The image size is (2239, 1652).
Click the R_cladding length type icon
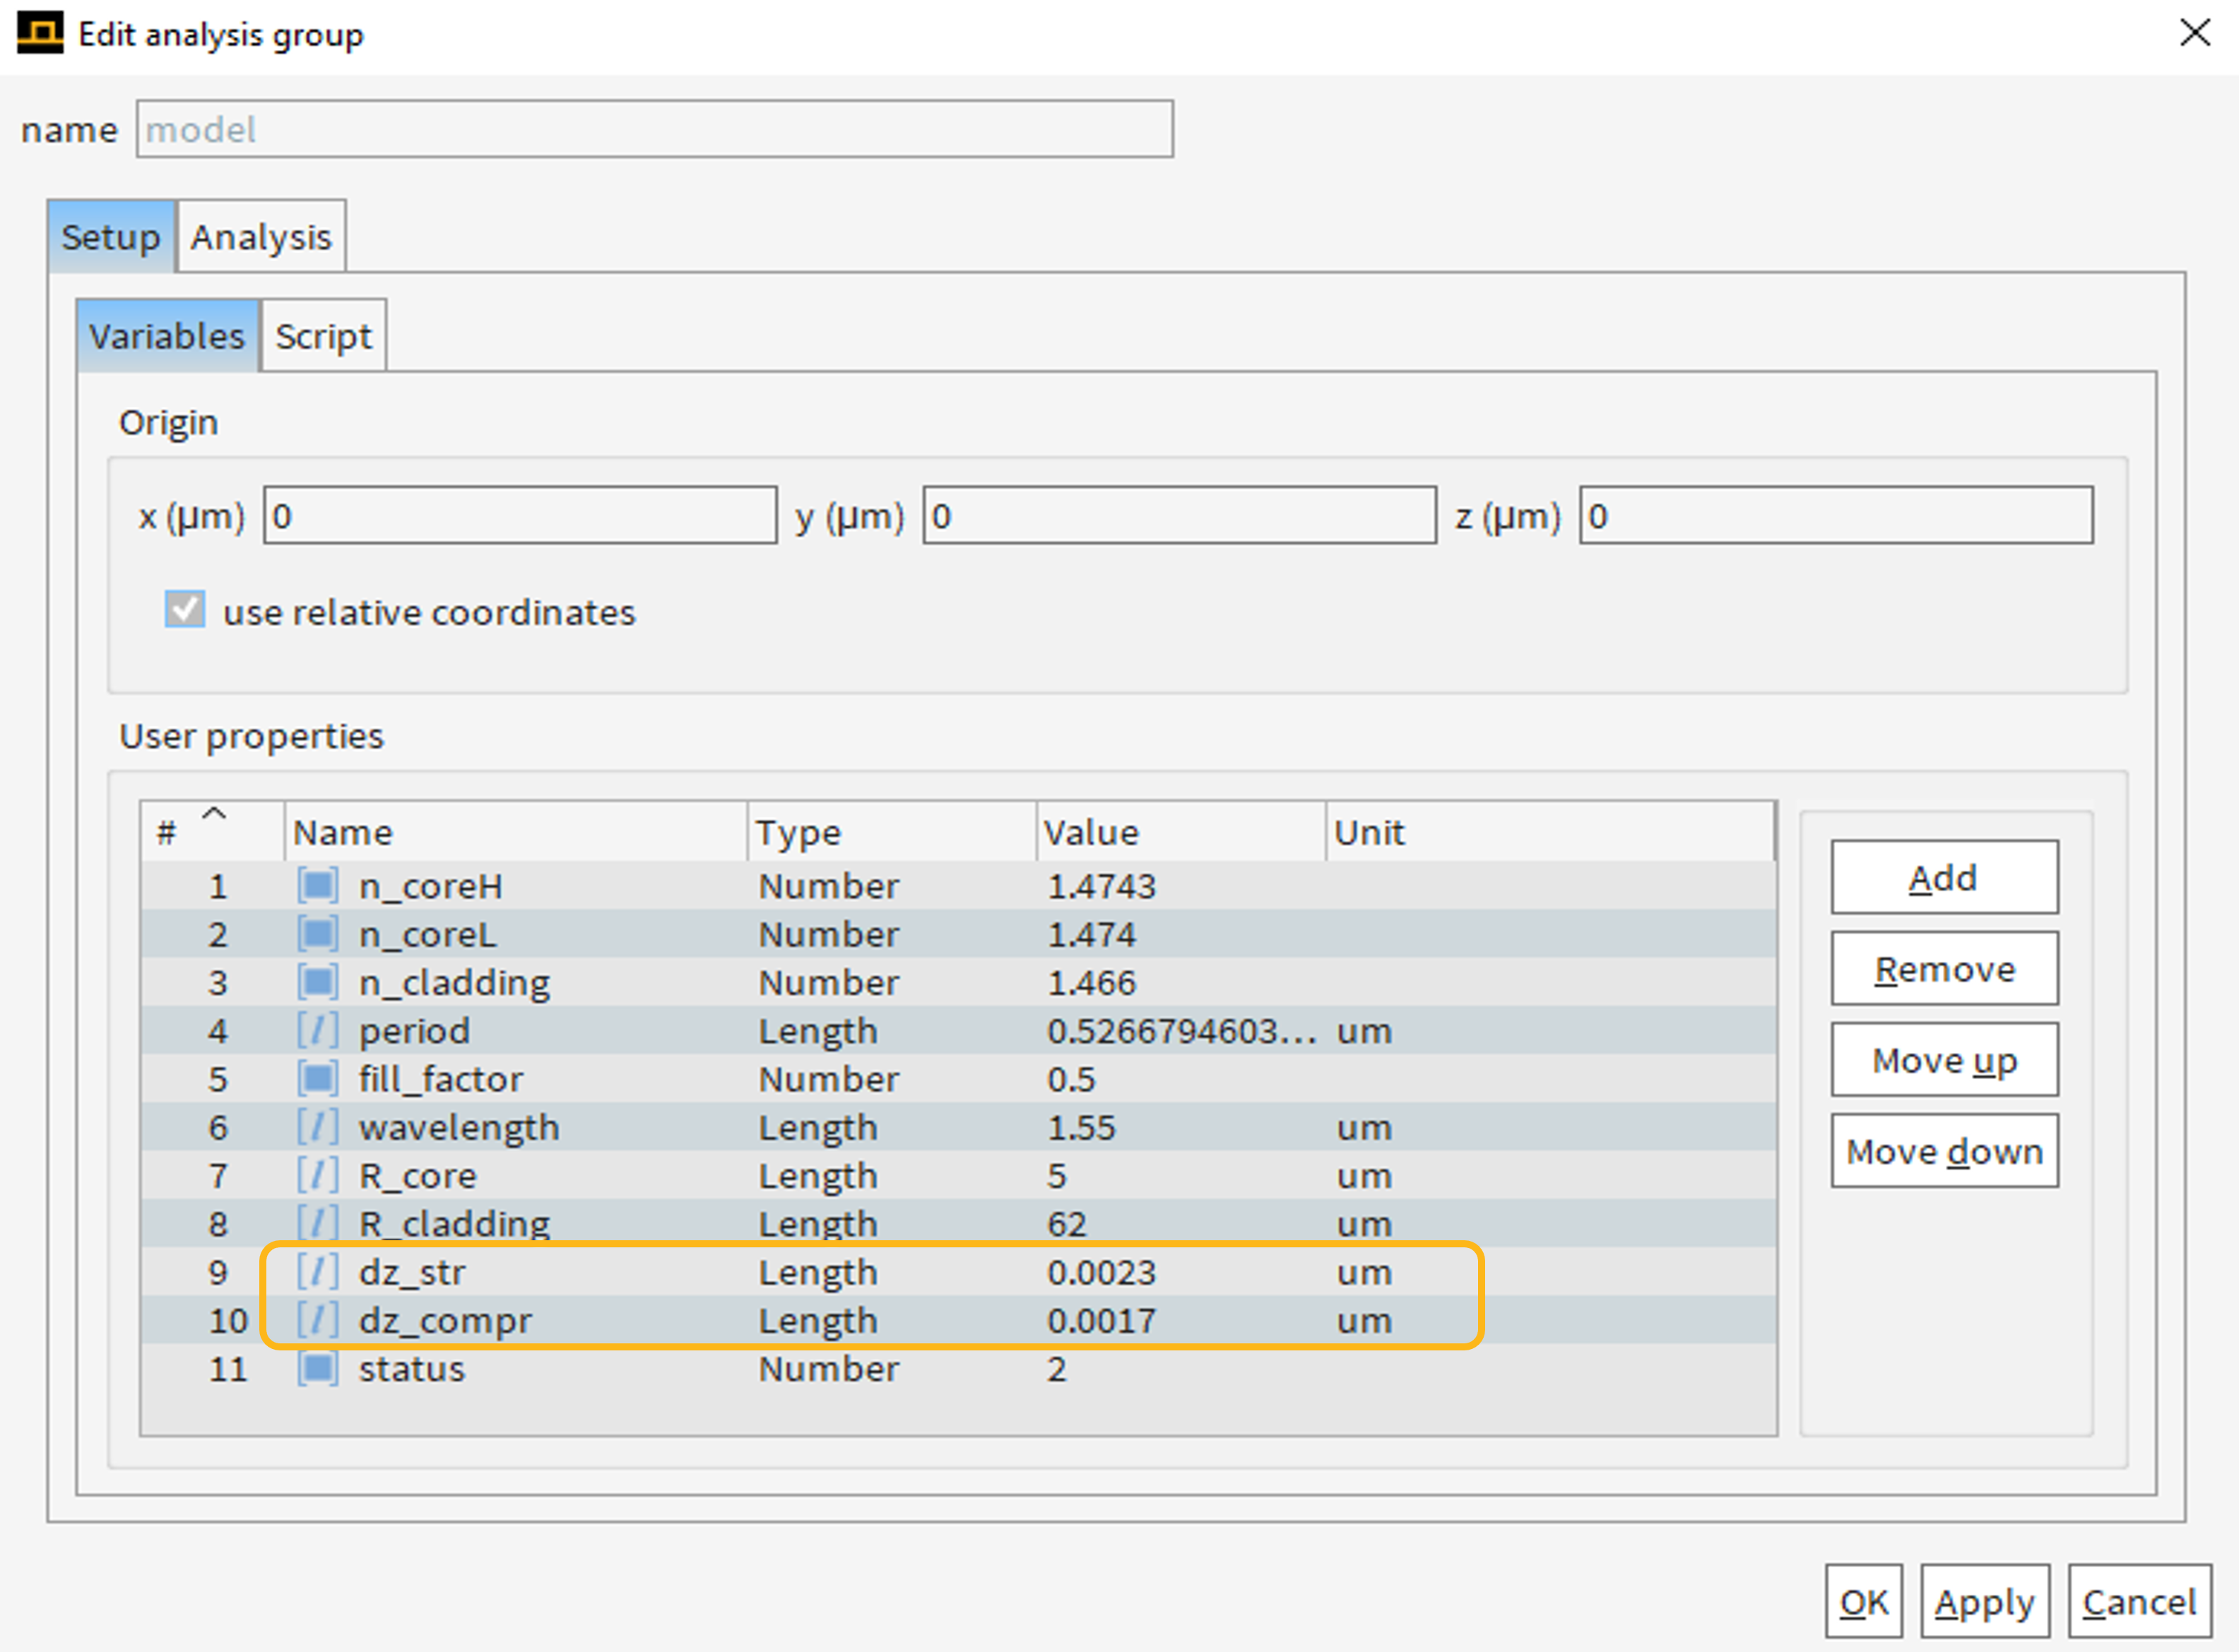point(317,1224)
